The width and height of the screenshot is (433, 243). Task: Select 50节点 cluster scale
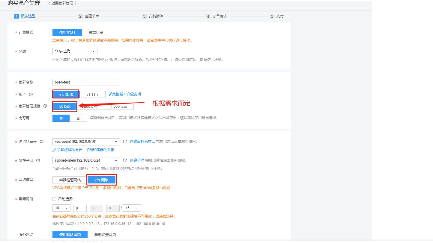pos(65,106)
